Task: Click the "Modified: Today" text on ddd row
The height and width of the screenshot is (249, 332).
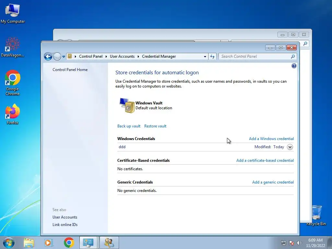Action: click(x=269, y=147)
